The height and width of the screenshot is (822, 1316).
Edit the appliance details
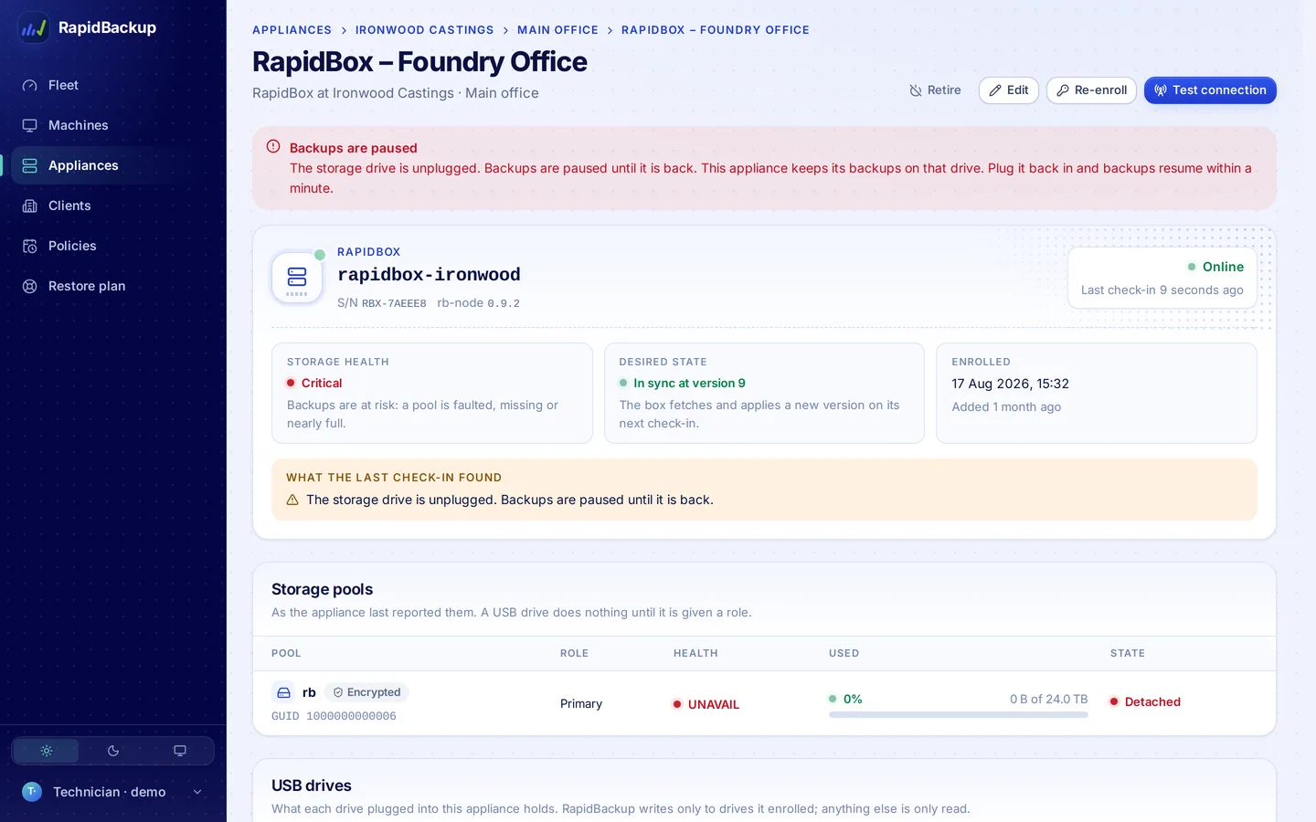[1009, 90]
